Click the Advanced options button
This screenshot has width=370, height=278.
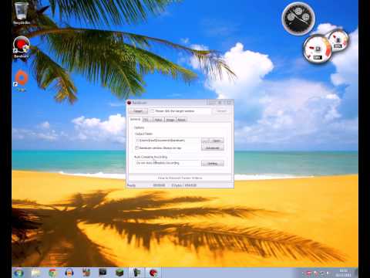click(213, 148)
